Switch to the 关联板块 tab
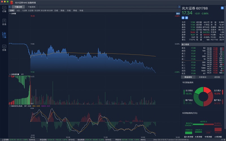Viewport: 226px width, 141px height. coord(203,77)
